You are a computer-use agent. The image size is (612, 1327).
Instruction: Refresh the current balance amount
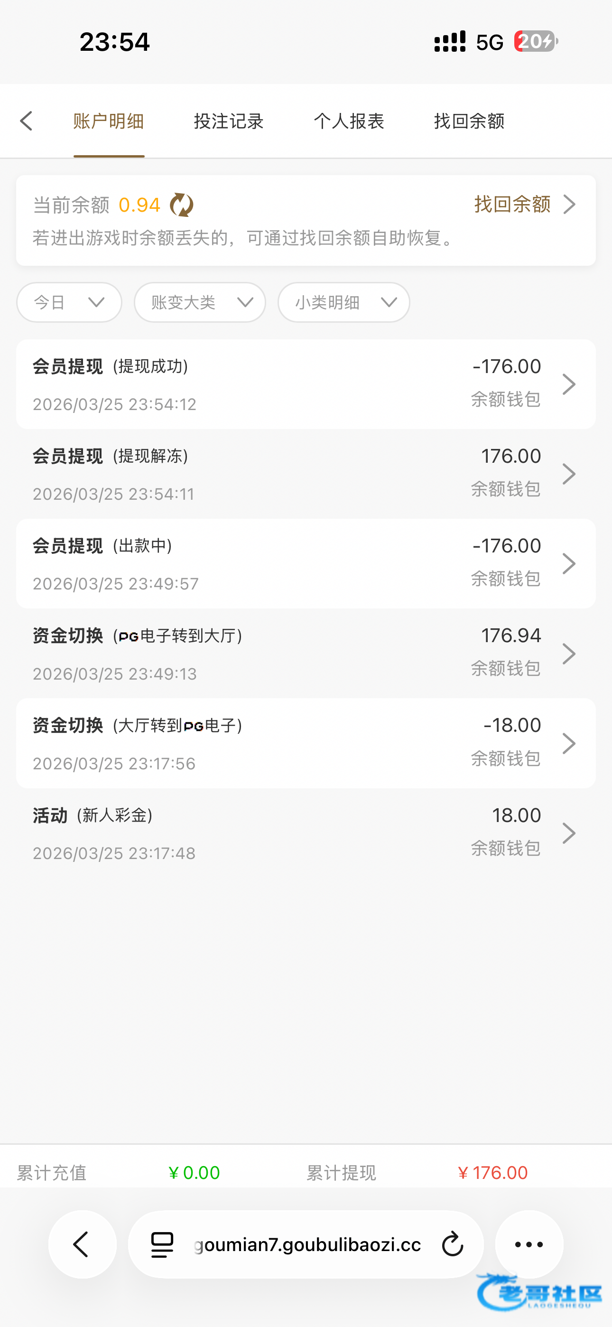[181, 205]
